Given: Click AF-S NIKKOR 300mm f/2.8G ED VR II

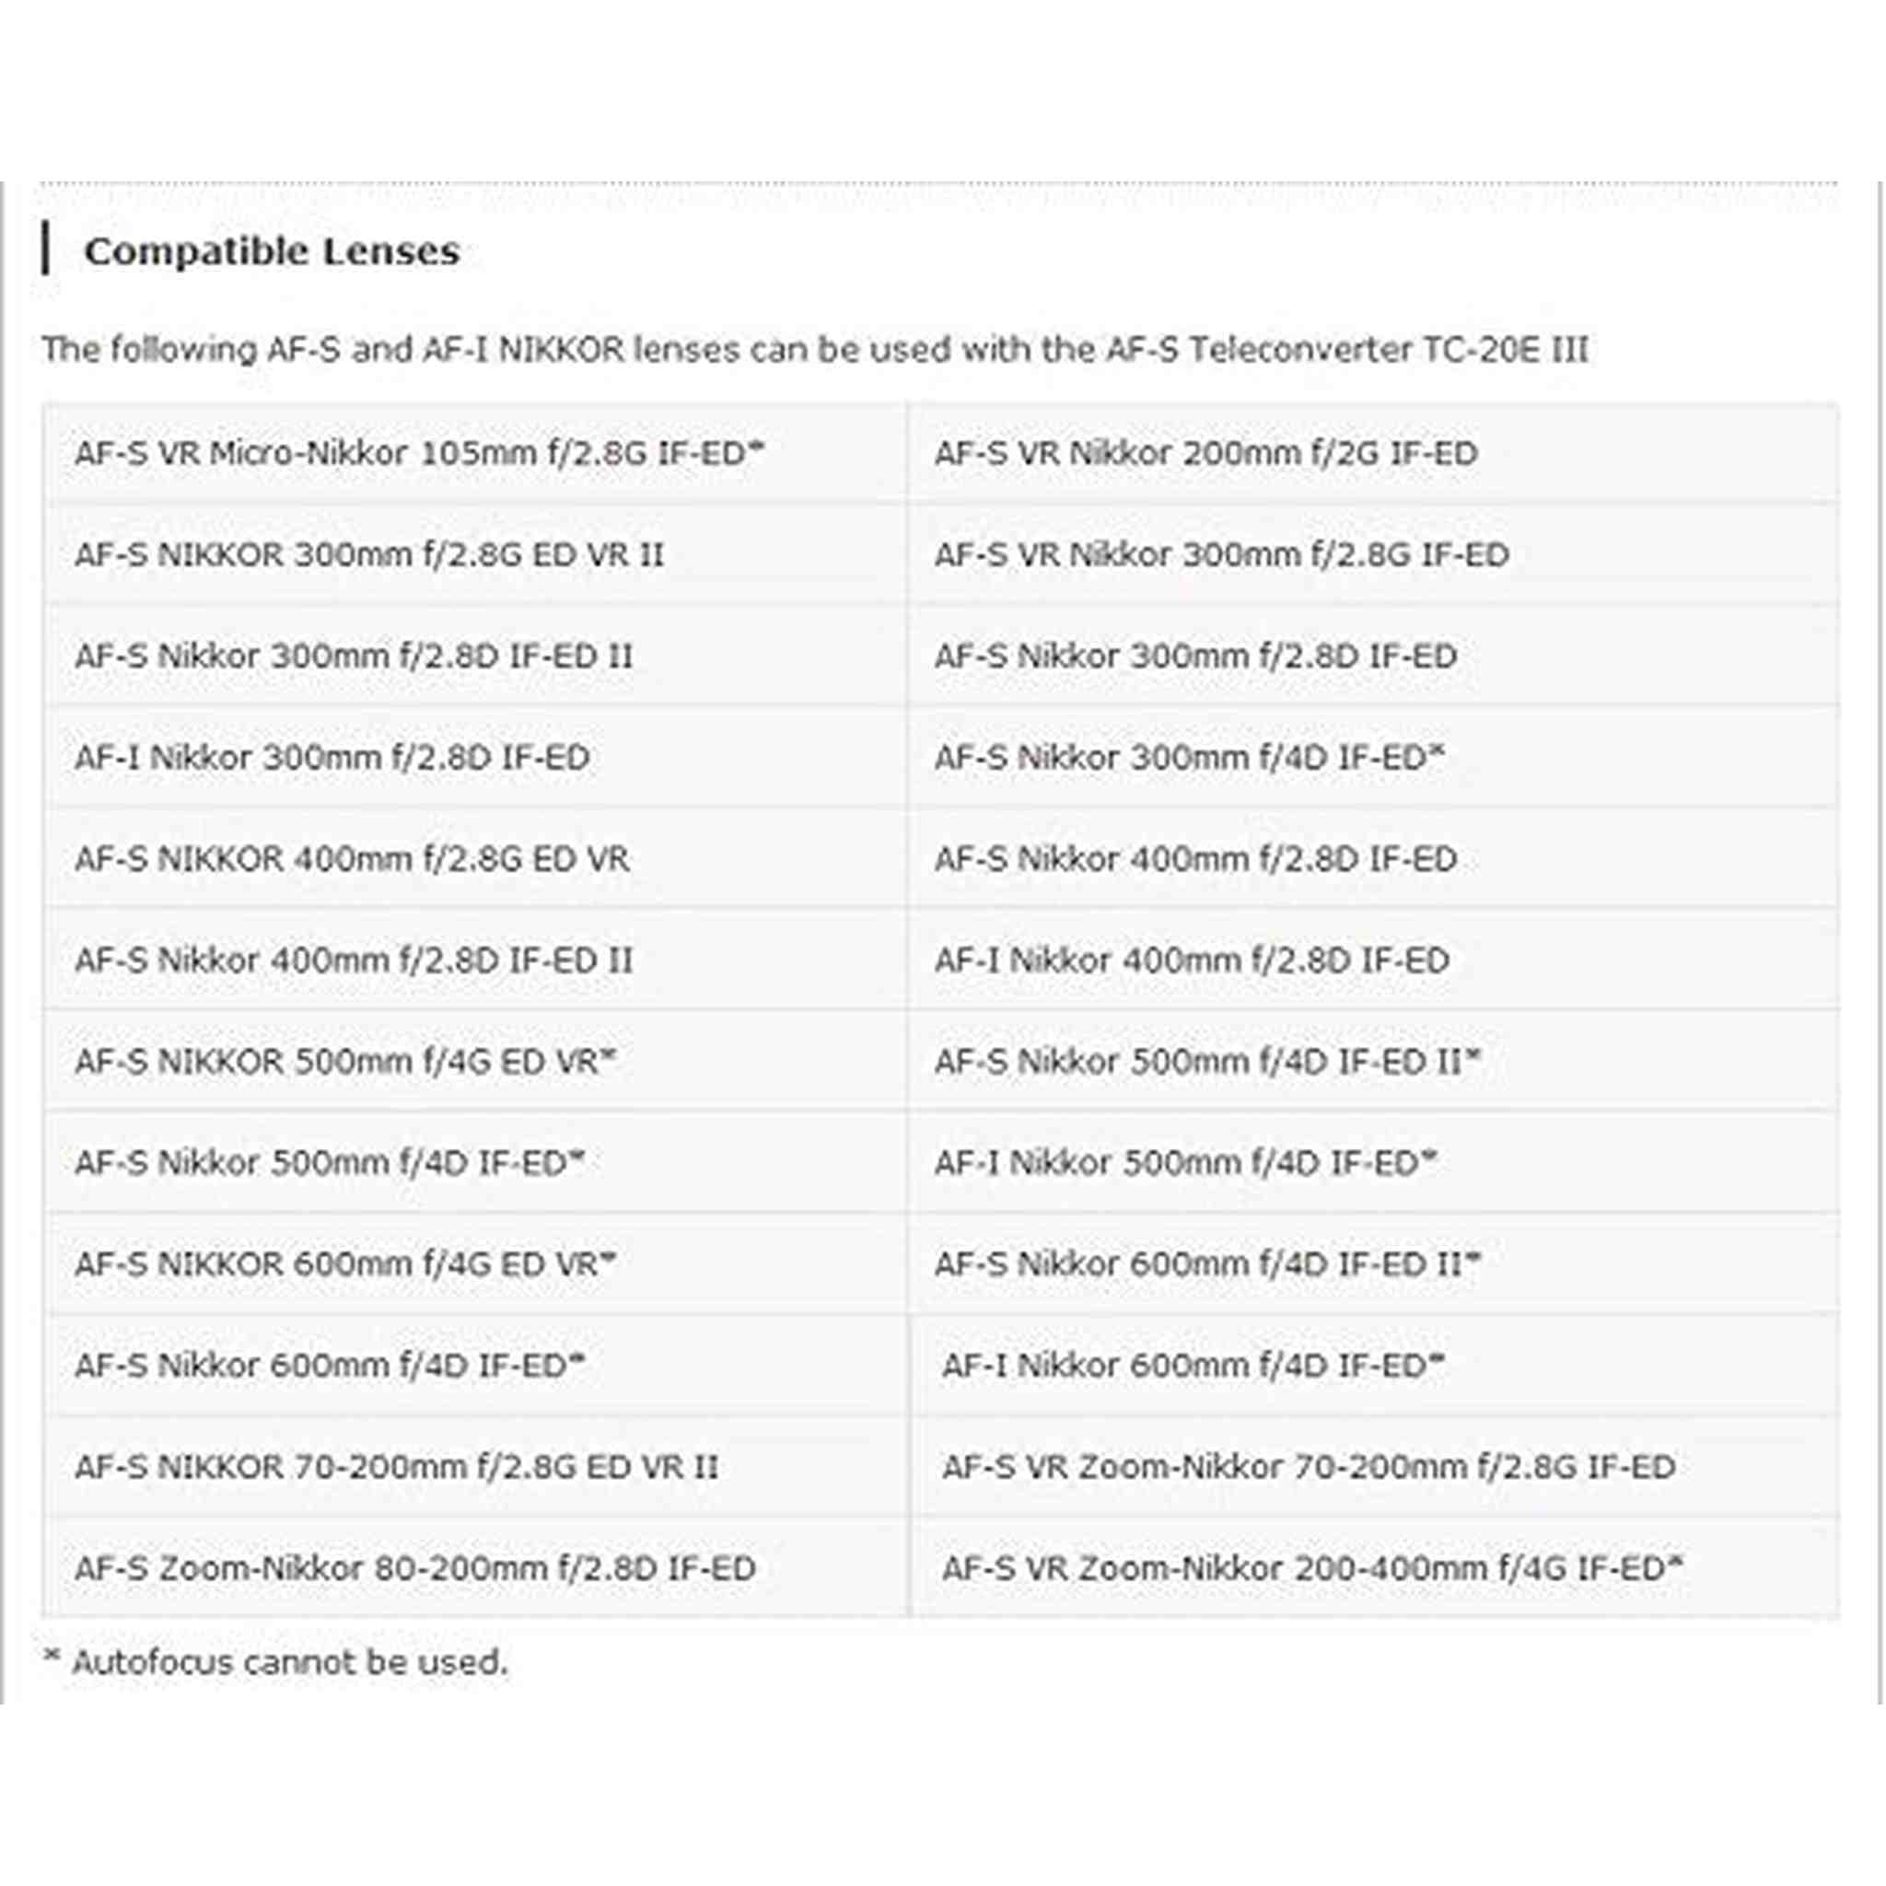Looking at the screenshot, I should pos(369,555).
